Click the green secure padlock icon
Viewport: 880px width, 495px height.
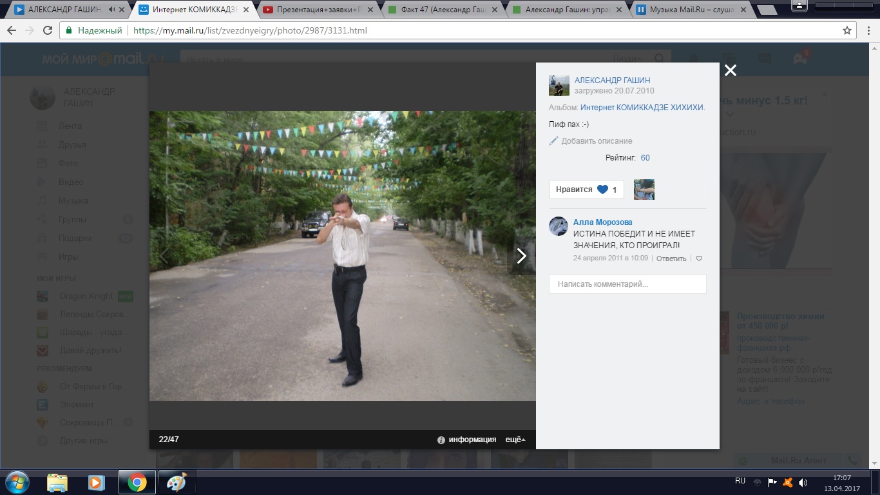(70, 30)
